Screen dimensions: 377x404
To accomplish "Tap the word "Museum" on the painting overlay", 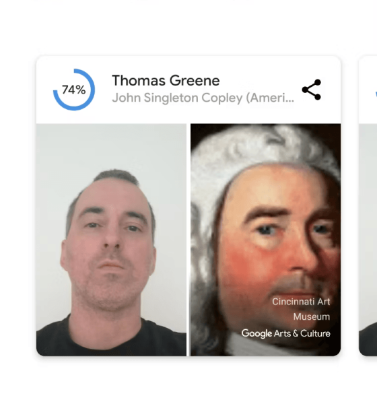I will pos(312,316).
